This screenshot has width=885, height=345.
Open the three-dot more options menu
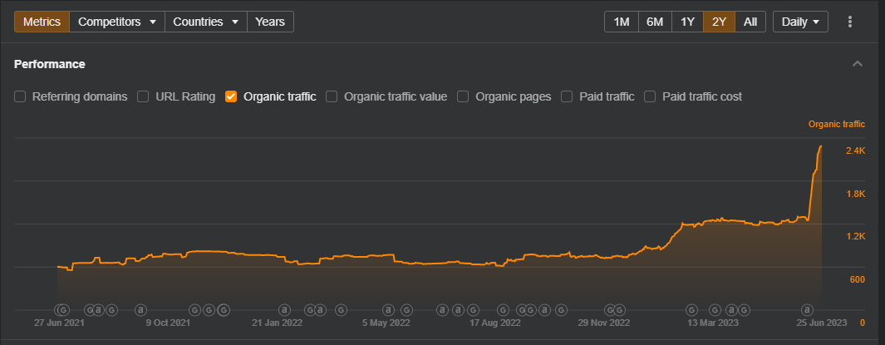coord(850,22)
